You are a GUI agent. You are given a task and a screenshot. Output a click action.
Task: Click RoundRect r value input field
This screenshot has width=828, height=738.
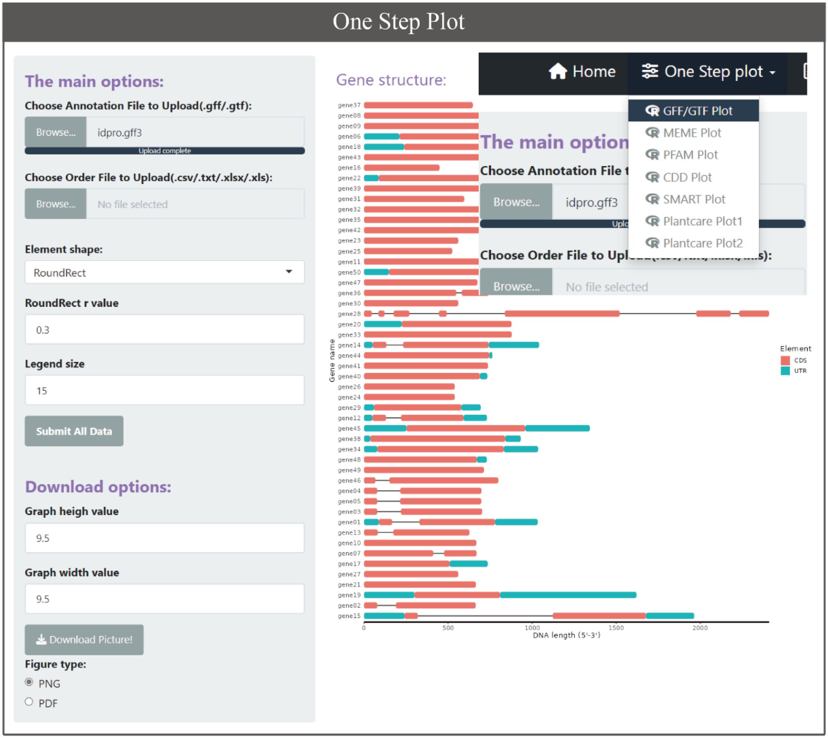[x=164, y=329]
